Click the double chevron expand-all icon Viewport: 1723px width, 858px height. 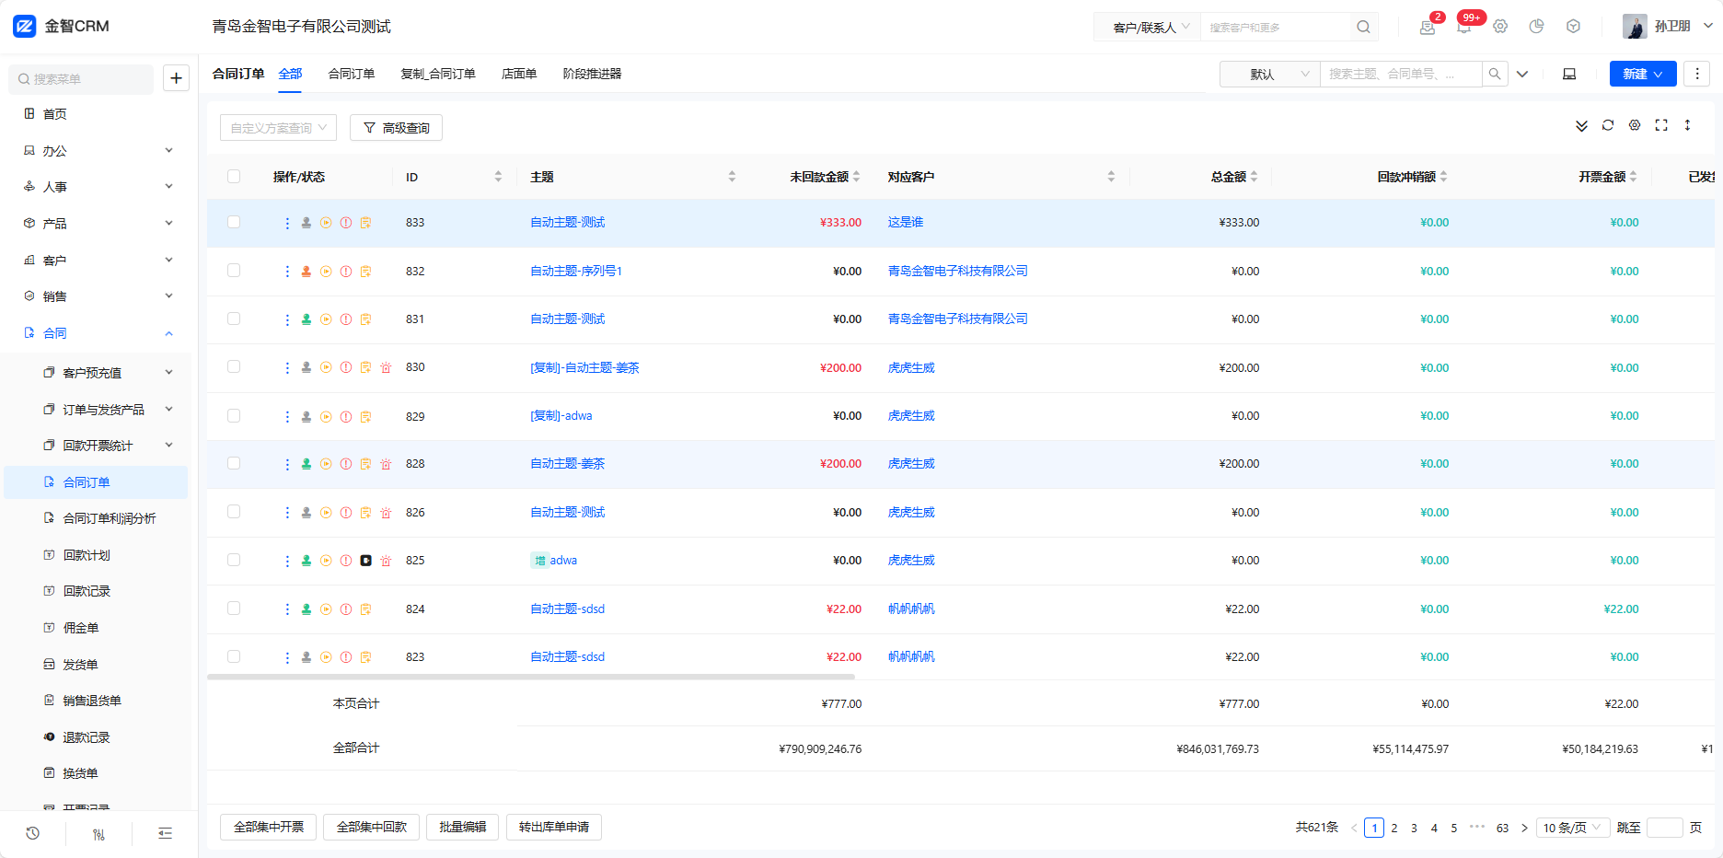coord(1581,126)
